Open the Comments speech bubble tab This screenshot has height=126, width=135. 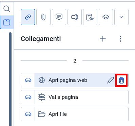[59, 17]
